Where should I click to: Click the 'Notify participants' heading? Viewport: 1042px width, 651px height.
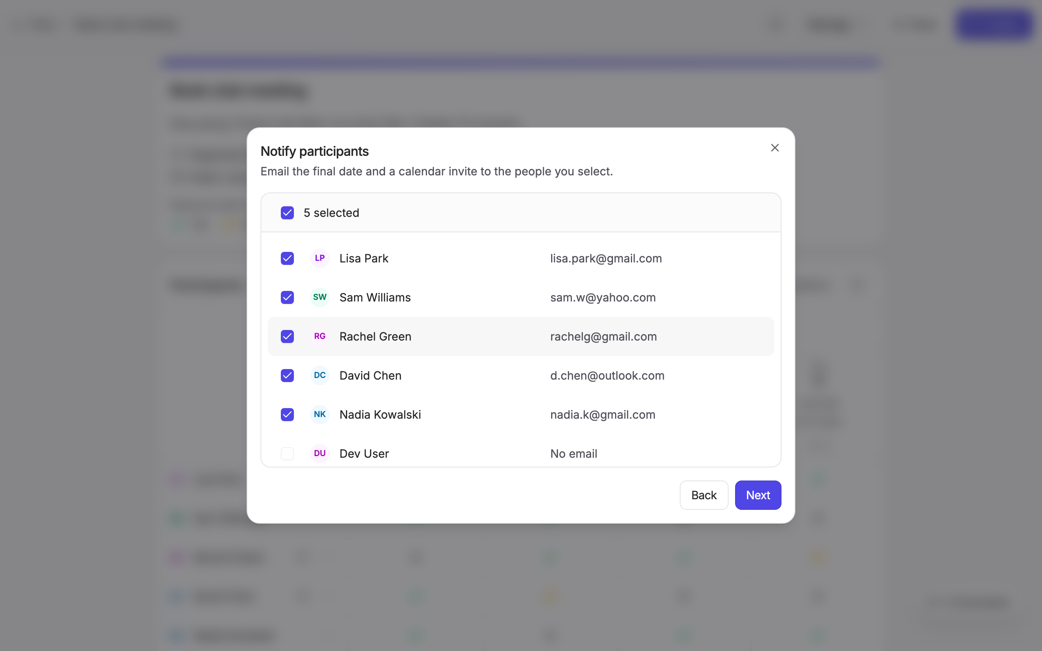[314, 151]
